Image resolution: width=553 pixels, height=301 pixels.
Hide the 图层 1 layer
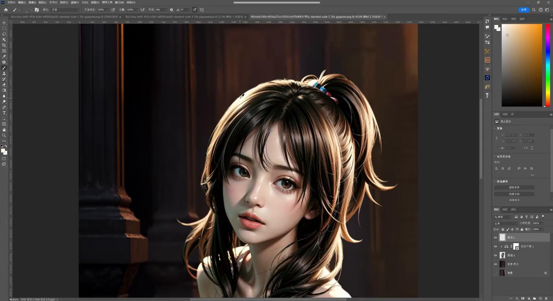496,255
